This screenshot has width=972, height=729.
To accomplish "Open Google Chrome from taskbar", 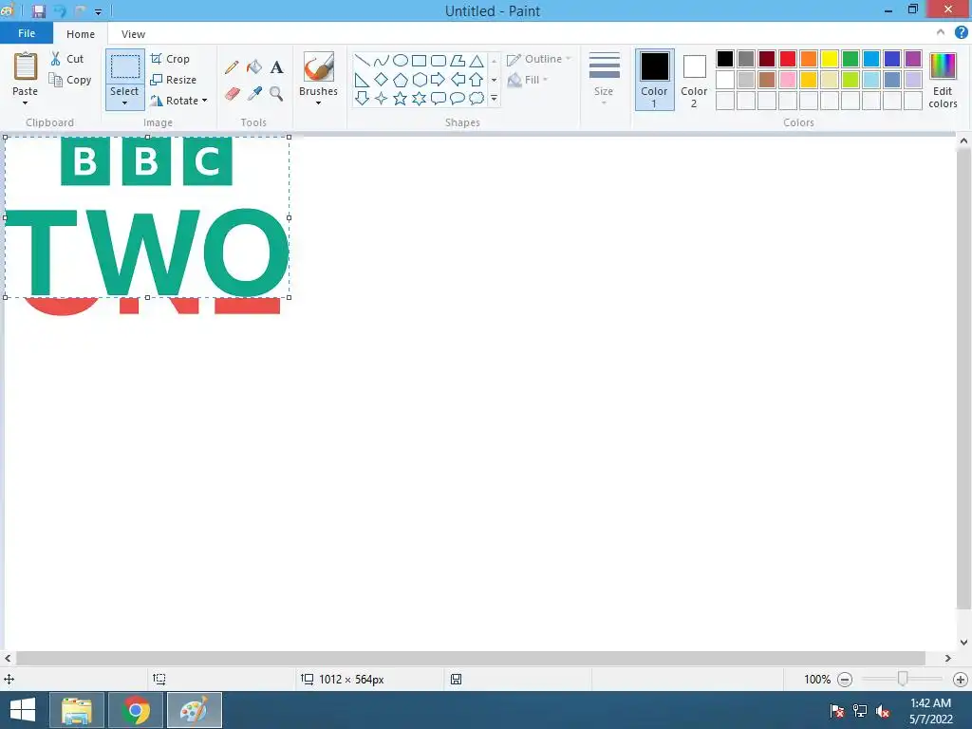I will [x=136, y=710].
